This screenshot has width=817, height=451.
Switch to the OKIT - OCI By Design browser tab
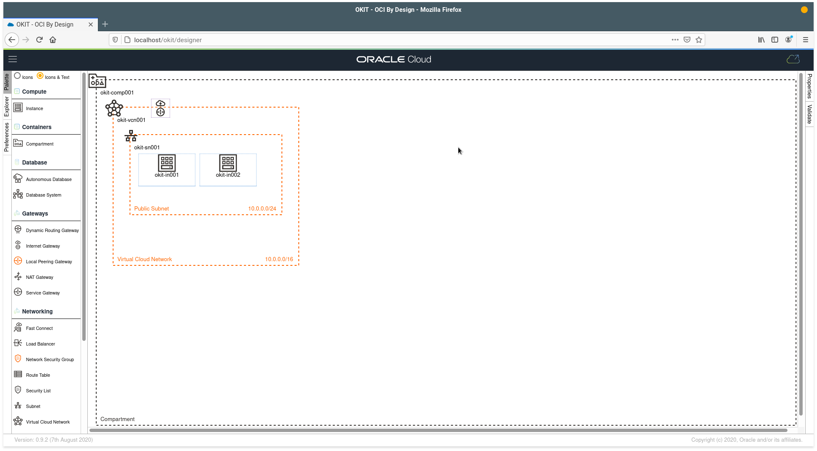coord(51,24)
